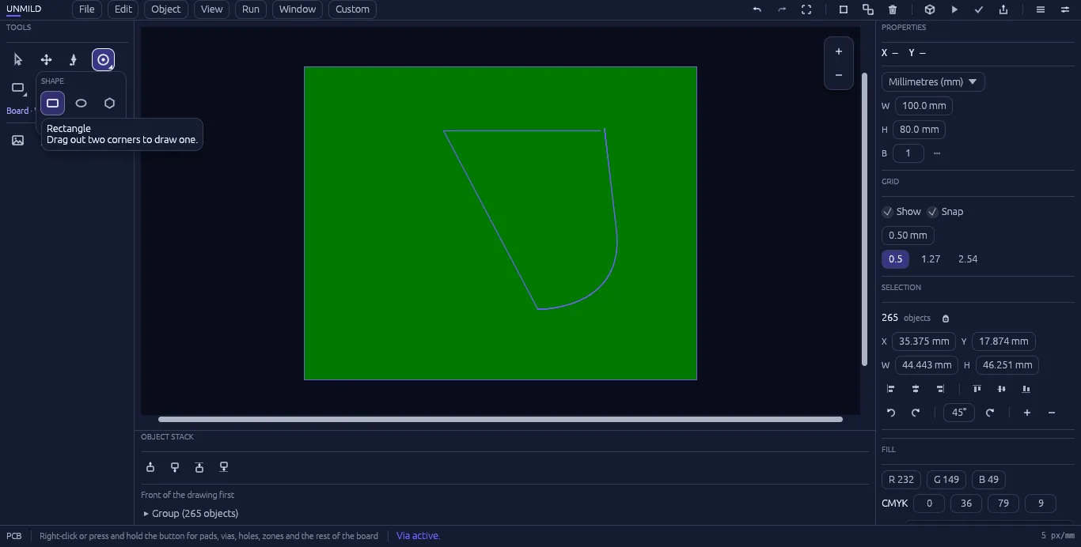Choose the Ellipse shape in Shape popup
1081x547 pixels.
click(x=81, y=103)
